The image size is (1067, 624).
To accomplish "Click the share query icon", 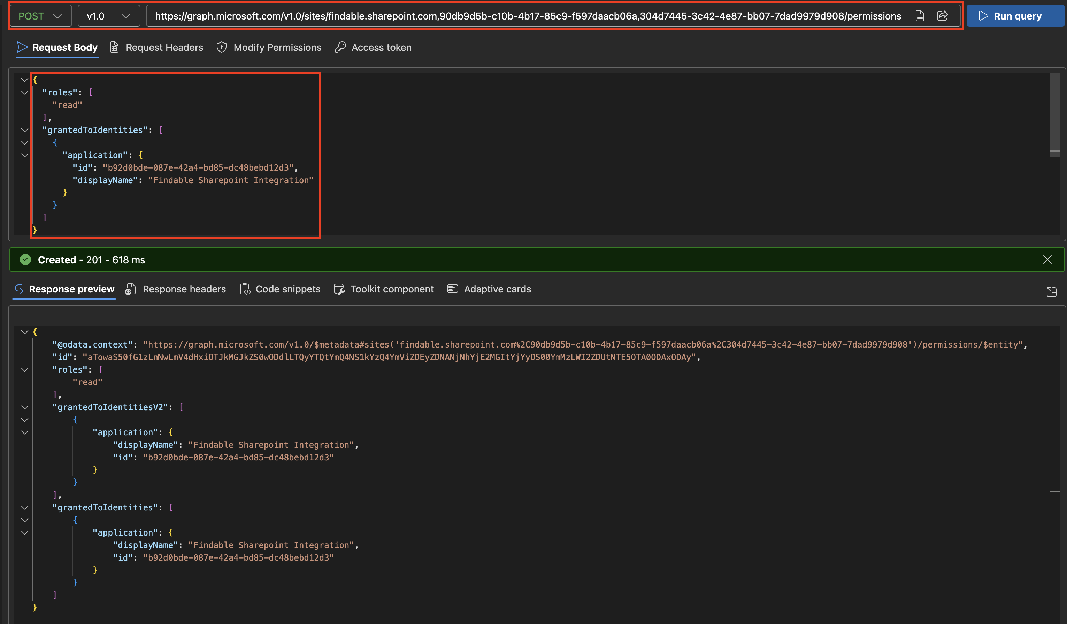I will click(943, 16).
